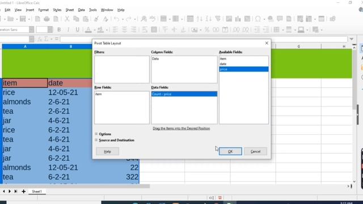This screenshot has height=204, width=363.
Task: Click the Font Color swatch icon
Action: click(88, 29)
